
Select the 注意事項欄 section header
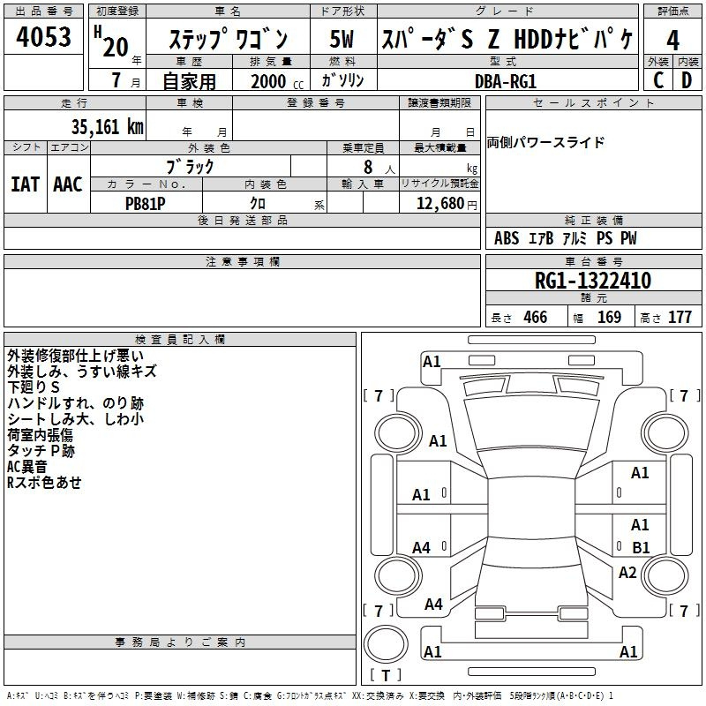click(x=242, y=261)
